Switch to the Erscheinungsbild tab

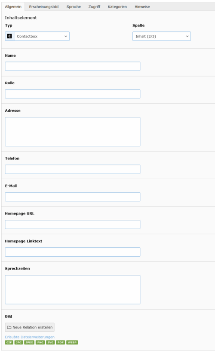pos(44,7)
